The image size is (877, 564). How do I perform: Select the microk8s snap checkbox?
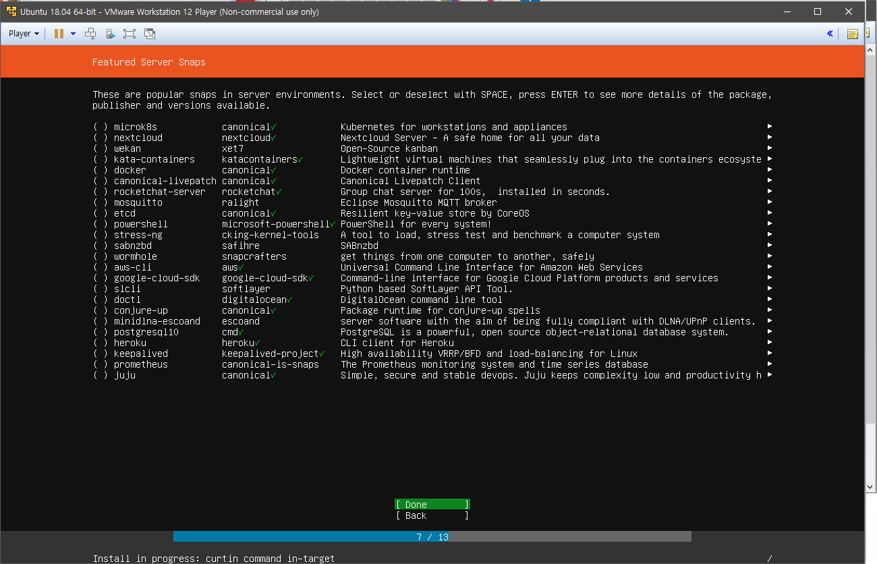point(101,127)
